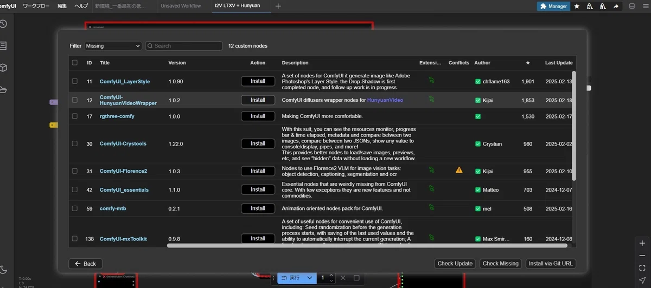Check the row checkbox for ComfyUI_essentials
This screenshot has width=651, height=288.
[75, 189]
